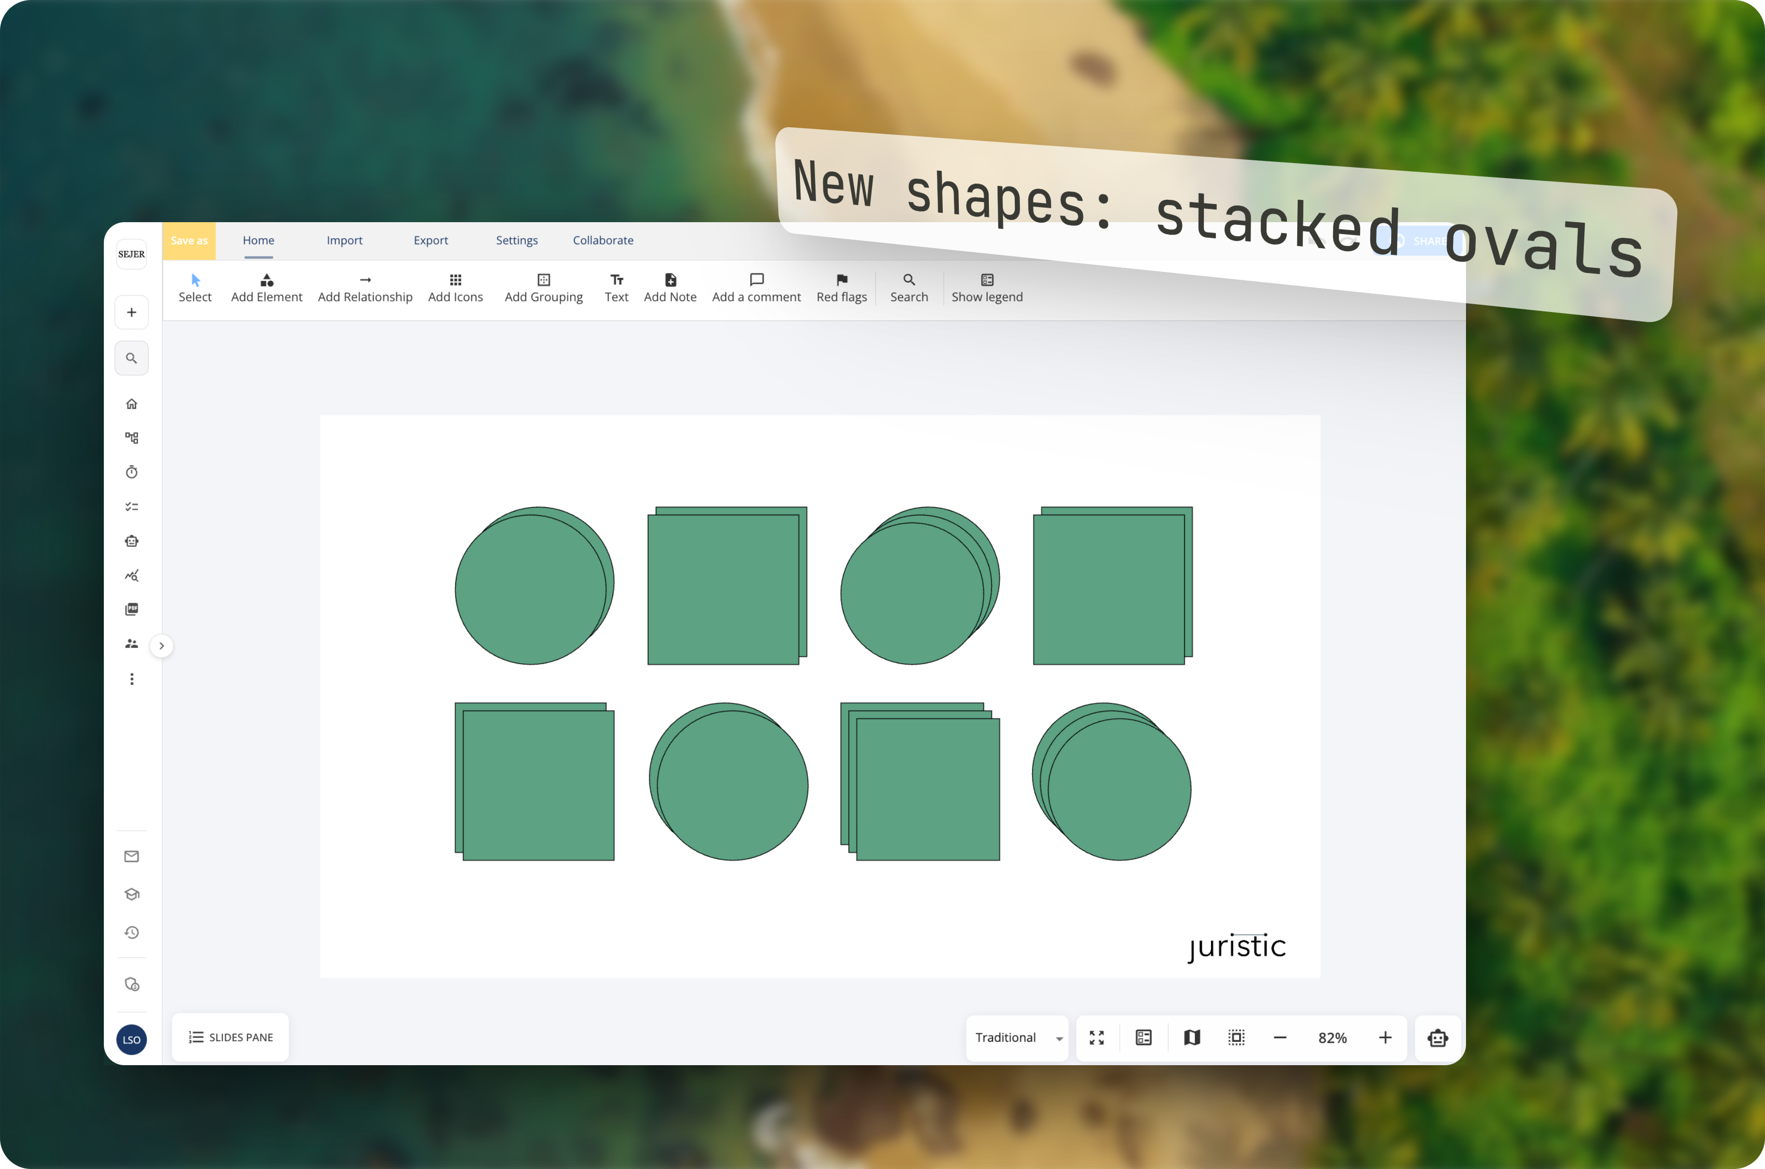Click the Save as button
This screenshot has height=1169, width=1765.
point(189,241)
